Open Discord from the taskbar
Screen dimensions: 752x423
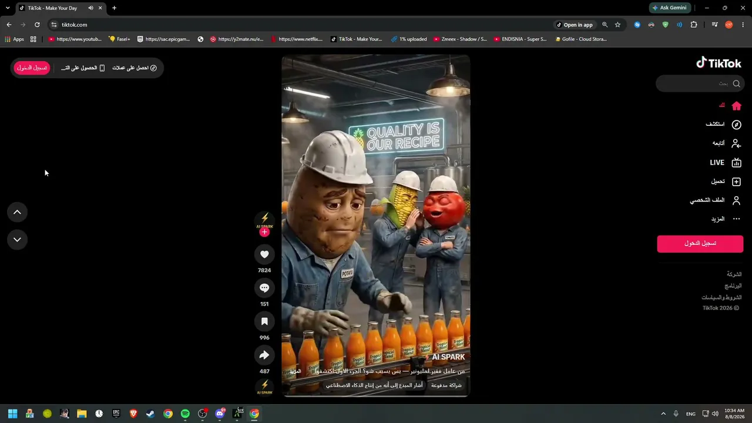220,414
